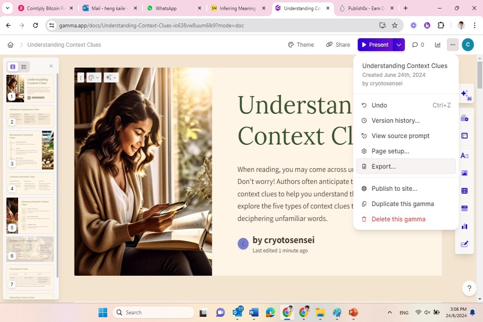The height and width of the screenshot is (322, 483).
Task: Open card templates icon in right sidebar
Action: point(464,118)
